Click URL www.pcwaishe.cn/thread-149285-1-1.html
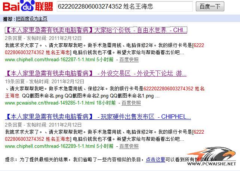The height and width of the screenshot is (171, 240). (x=50, y=103)
